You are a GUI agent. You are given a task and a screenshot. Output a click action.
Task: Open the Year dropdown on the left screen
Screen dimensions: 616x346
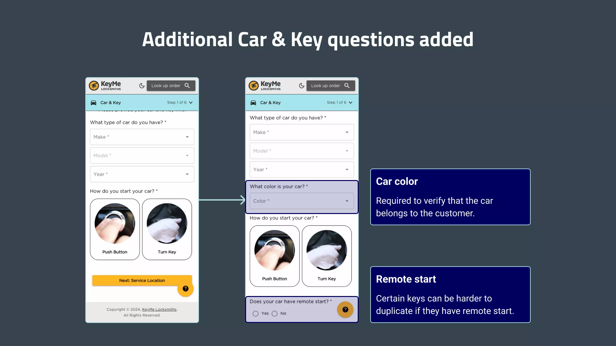click(142, 174)
